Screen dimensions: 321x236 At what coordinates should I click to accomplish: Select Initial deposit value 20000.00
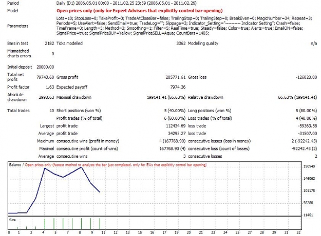[x=45, y=67]
